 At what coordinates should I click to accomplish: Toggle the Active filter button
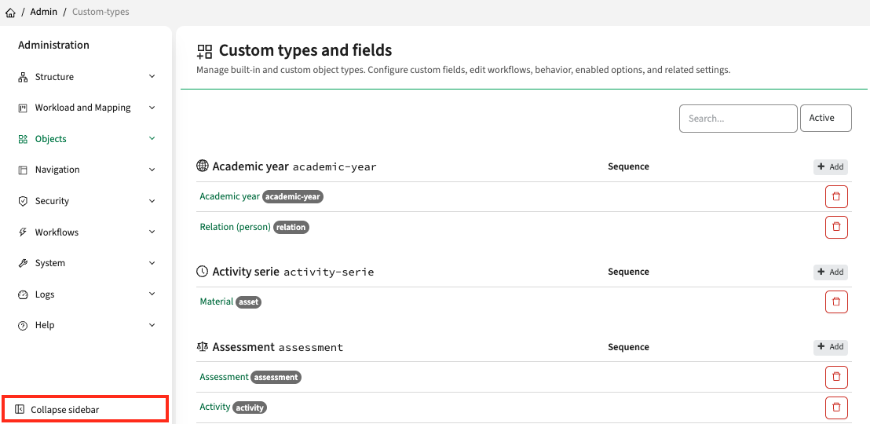point(825,119)
